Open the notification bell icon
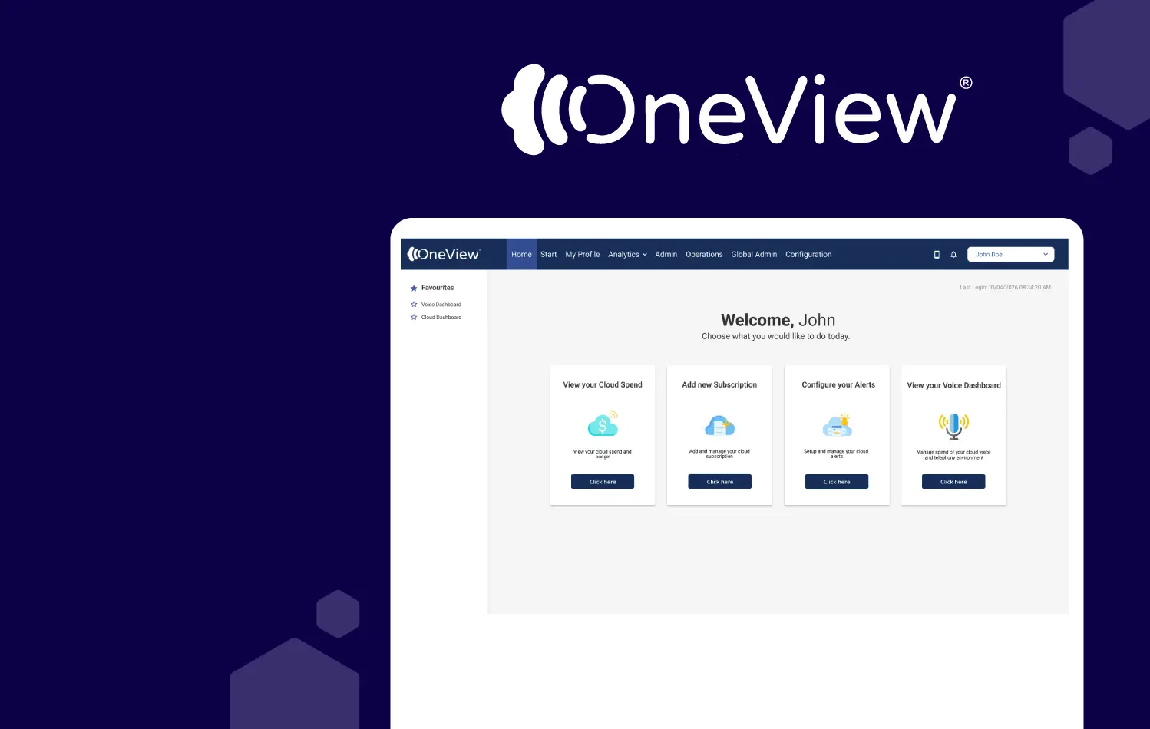This screenshot has width=1150, height=729. pos(953,255)
